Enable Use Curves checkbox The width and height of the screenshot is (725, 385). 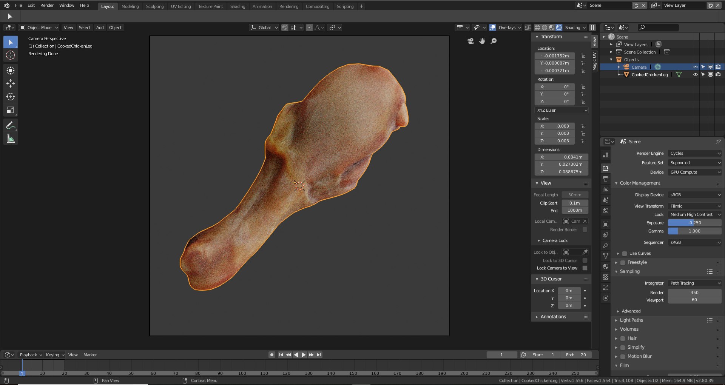625,254
